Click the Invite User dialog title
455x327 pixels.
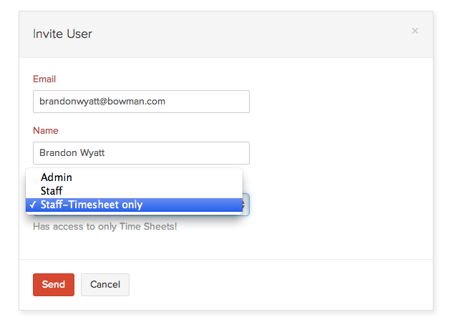click(x=62, y=34)
